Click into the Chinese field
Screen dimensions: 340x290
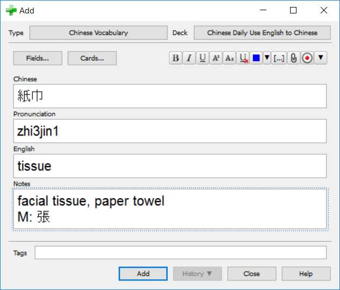tap(170, 96)
